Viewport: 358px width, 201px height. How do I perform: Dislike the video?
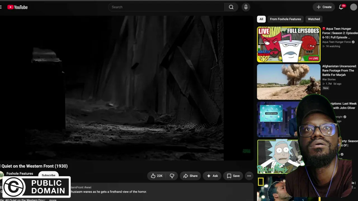172,176
